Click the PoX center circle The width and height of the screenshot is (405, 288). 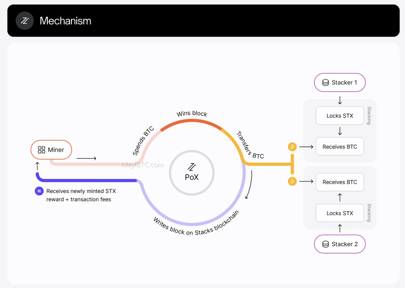192,173
